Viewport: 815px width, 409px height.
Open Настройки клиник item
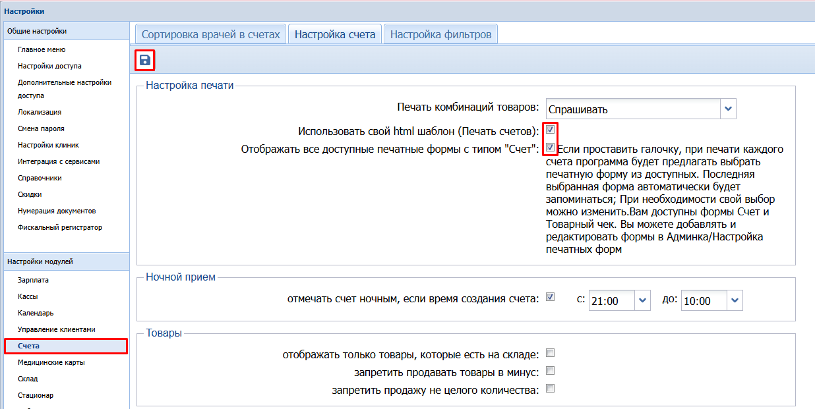click(x=48, y=145)
